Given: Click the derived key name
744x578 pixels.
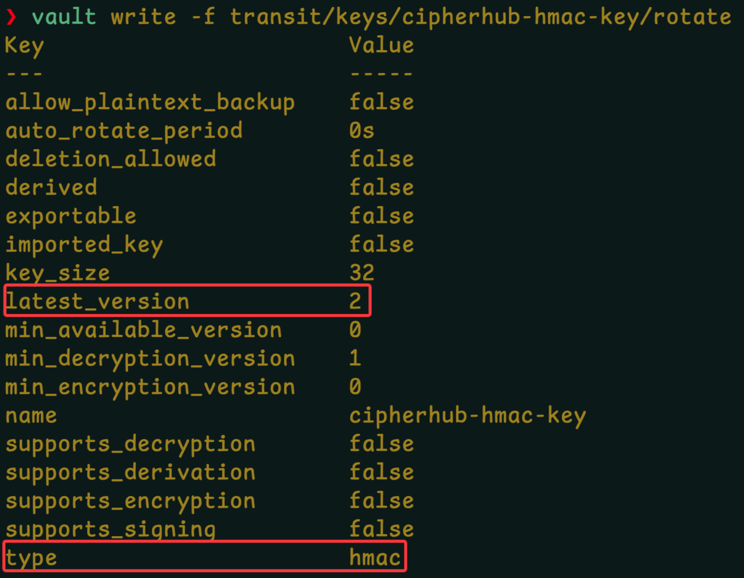Looking at the screenshot, I should pos(51,187).
